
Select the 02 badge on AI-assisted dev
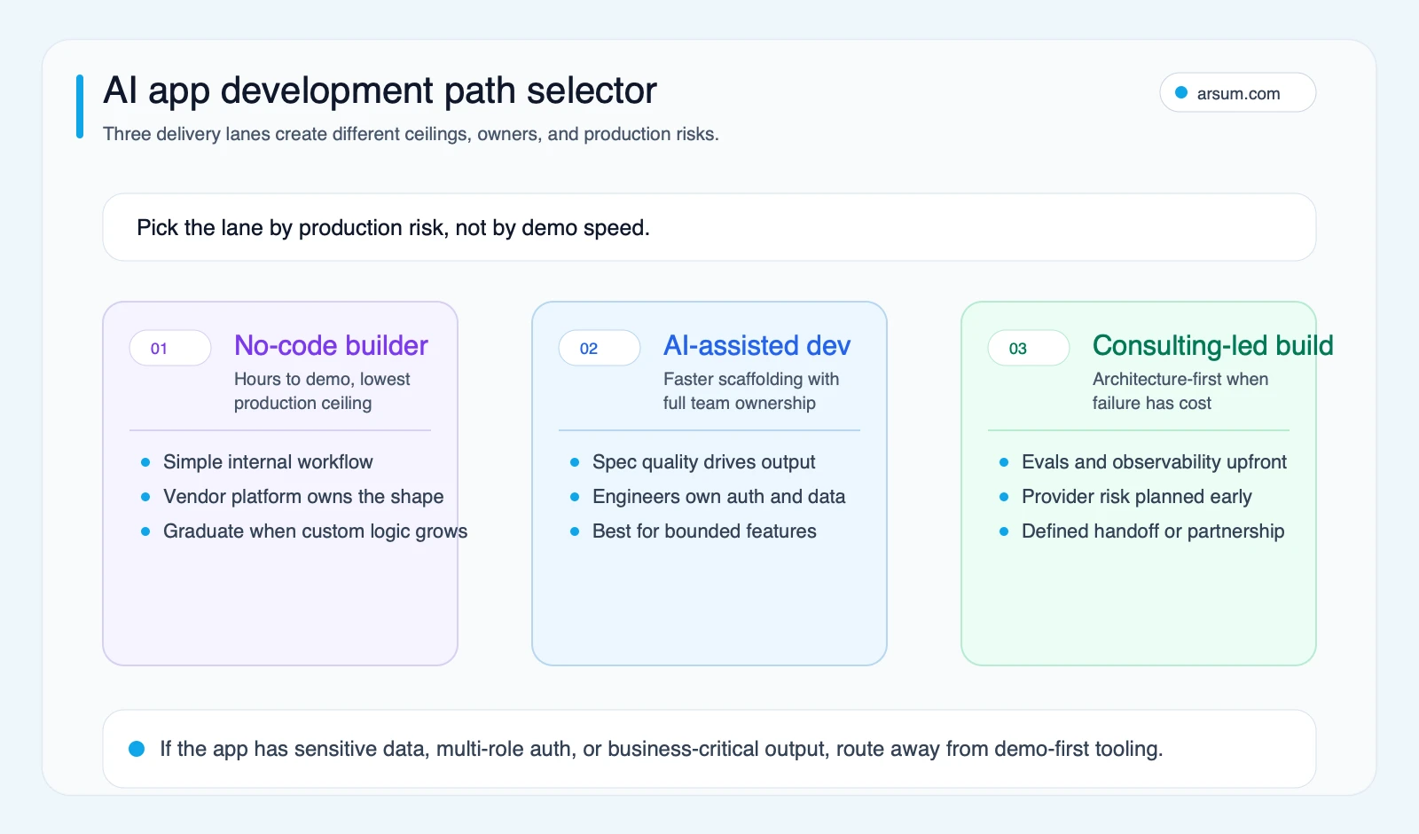600,348
